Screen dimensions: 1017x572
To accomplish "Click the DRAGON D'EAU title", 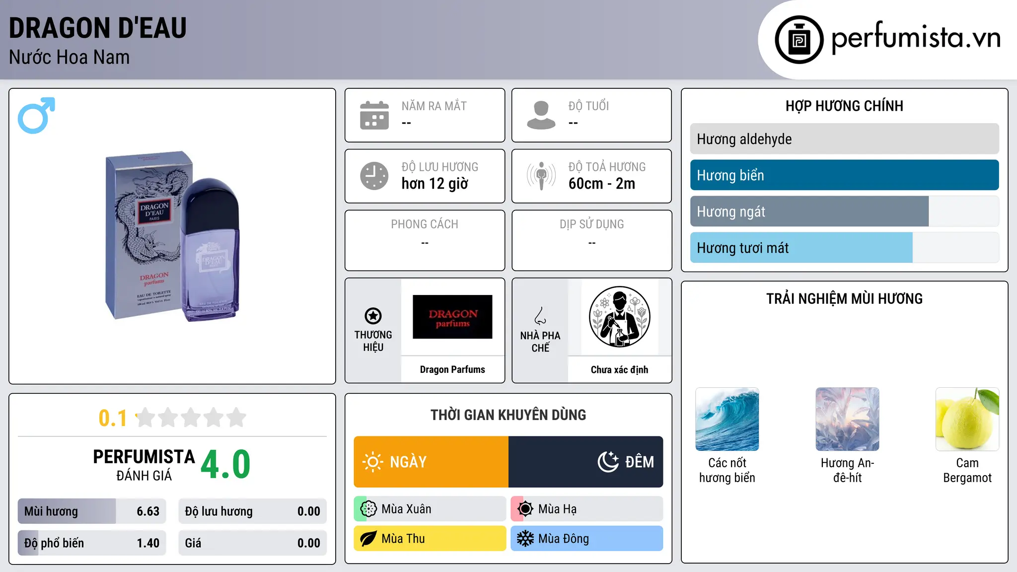I will point(98,28).
